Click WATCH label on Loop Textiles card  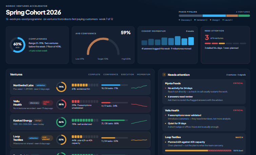point(239,137)
